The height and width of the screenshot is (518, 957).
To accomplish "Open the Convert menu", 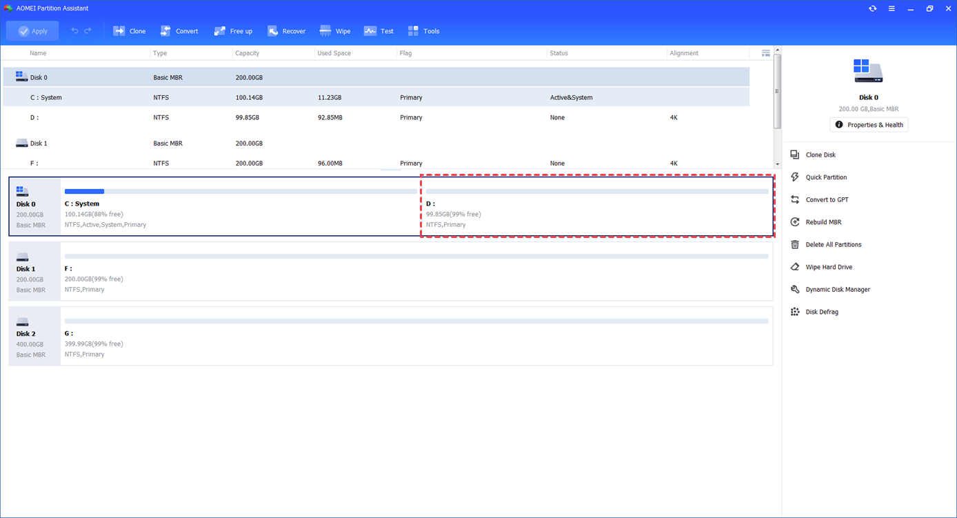I will click(179, 31).
